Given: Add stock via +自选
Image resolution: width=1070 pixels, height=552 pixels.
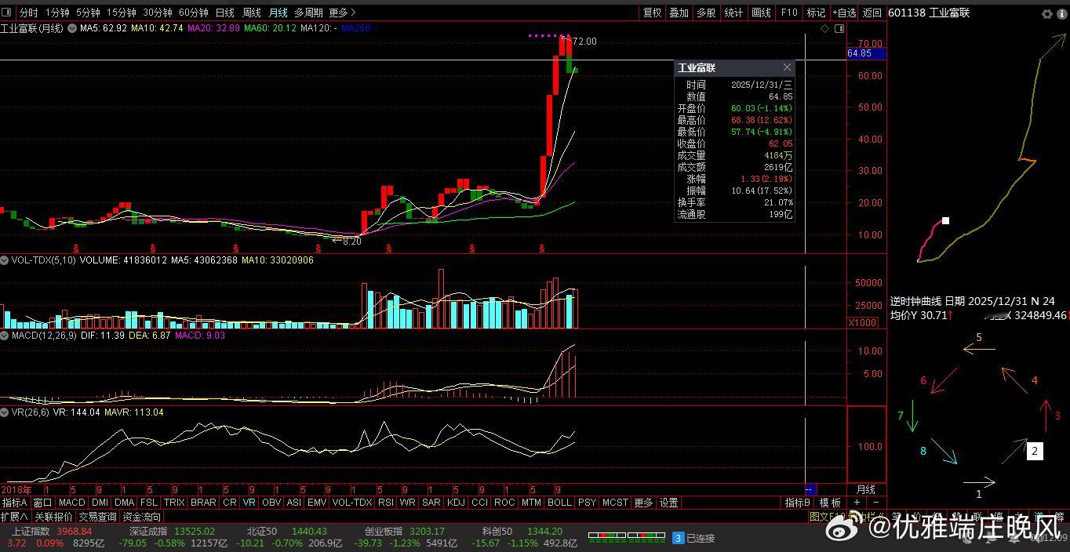Looking at the screenshot, I should (844, 13).
